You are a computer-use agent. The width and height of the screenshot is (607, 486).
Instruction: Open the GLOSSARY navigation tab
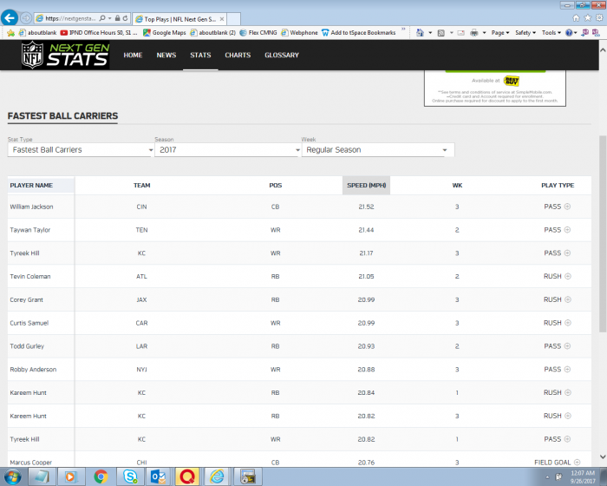pos(282,56)
